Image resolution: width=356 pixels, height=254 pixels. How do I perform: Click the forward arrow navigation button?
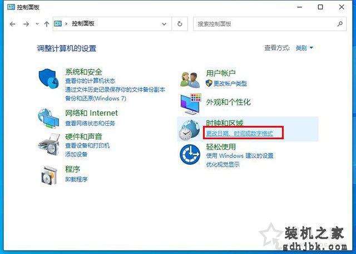pos(26,24)
